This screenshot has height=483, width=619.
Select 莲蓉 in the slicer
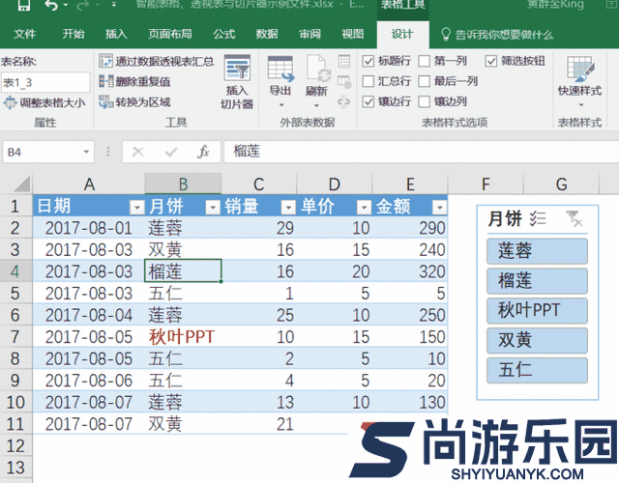coord(537,251)
